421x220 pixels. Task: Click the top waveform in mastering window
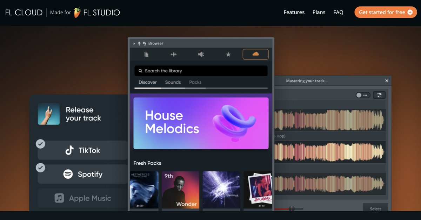click(329, 120)
